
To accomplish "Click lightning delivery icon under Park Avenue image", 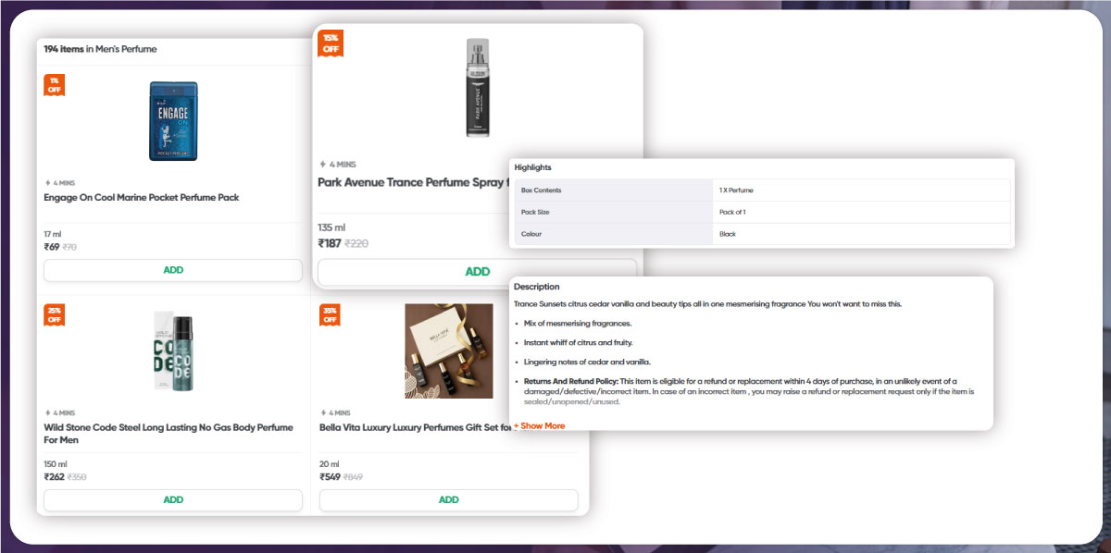I will tap(322, 165).
